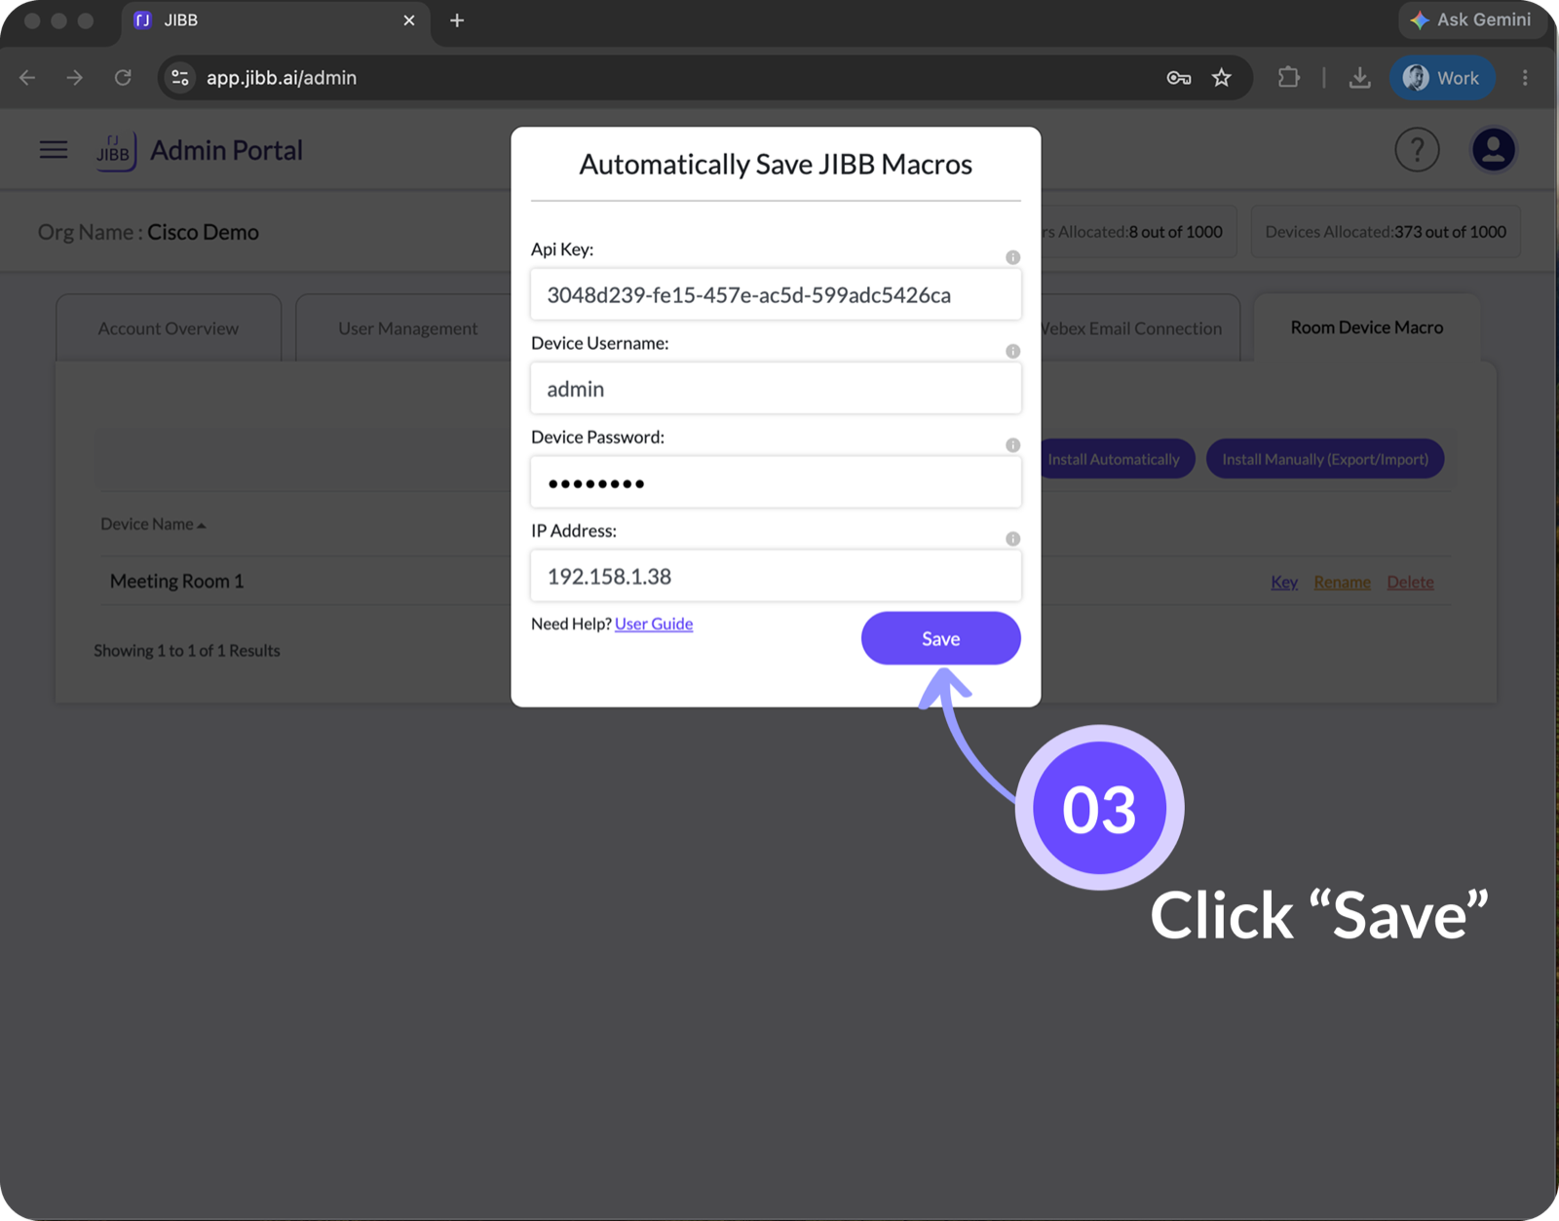Switch to User Management tab
This screenshot has width=1559, height=1221.
(407, 328)
